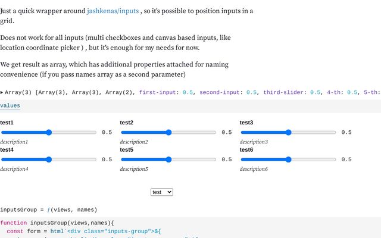The width and height of the screenshot is (381, 238).
Task: Click the const form code line
Action: click(x=84, y=231)
